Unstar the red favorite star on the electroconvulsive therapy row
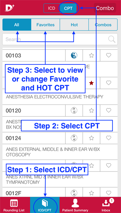Screen dimensions: 121x213 coord(91,83)
